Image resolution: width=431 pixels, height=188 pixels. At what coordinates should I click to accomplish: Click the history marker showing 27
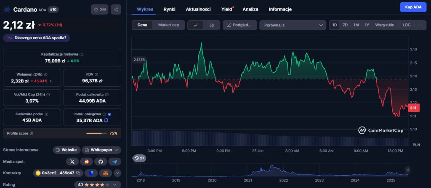point(140,158)
